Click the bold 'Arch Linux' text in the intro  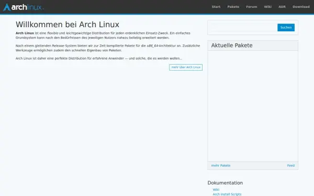(25, 33)
